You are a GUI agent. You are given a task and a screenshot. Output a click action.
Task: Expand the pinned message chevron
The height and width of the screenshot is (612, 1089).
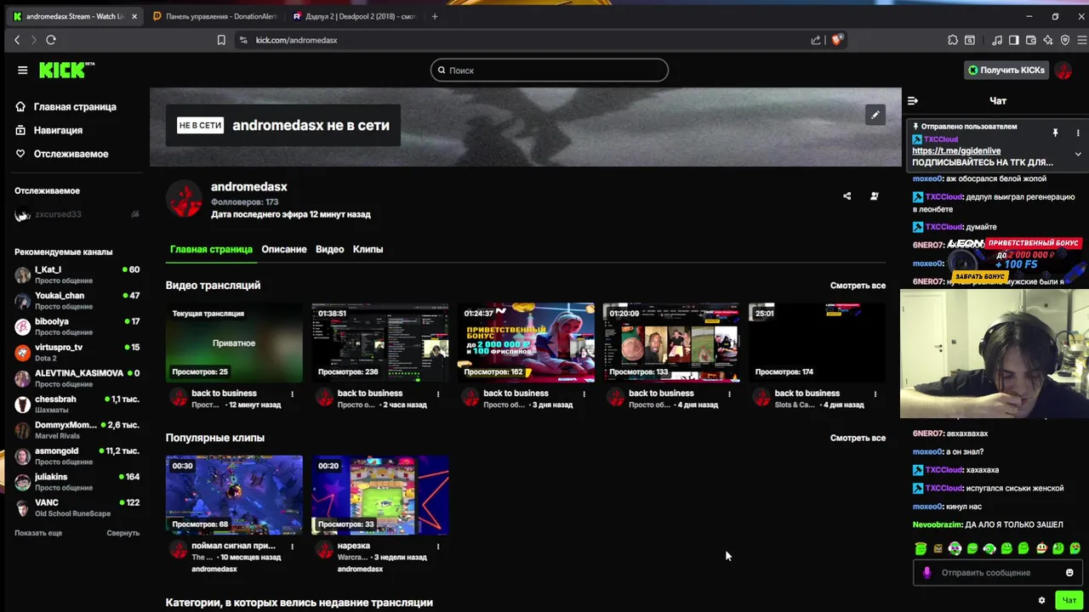coord(1078,154)
